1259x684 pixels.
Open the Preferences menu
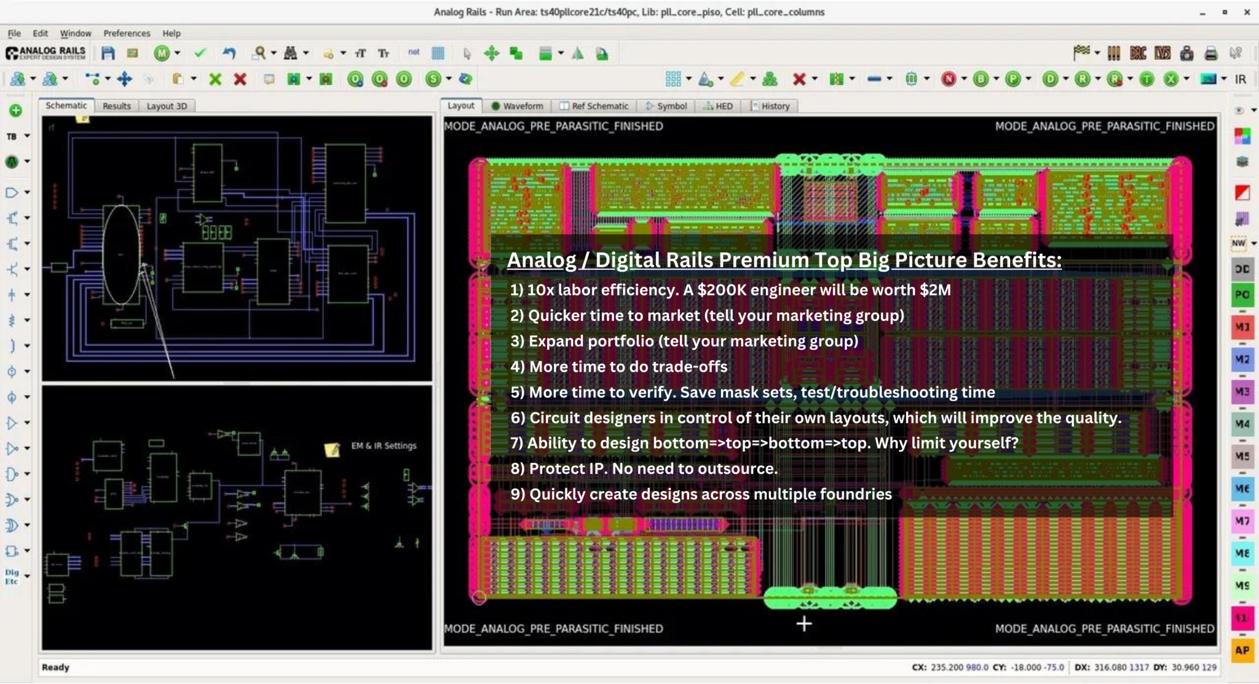coord(127,33)
